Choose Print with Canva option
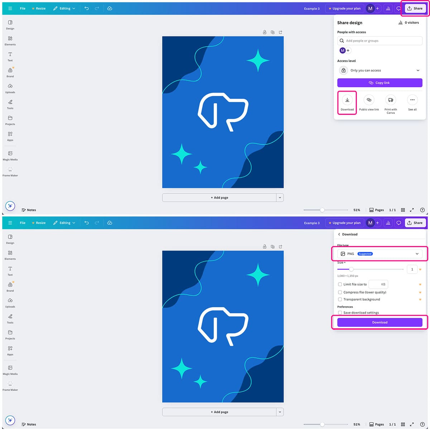430x431 pixels. pyautogui.click(x=391, y=104)
